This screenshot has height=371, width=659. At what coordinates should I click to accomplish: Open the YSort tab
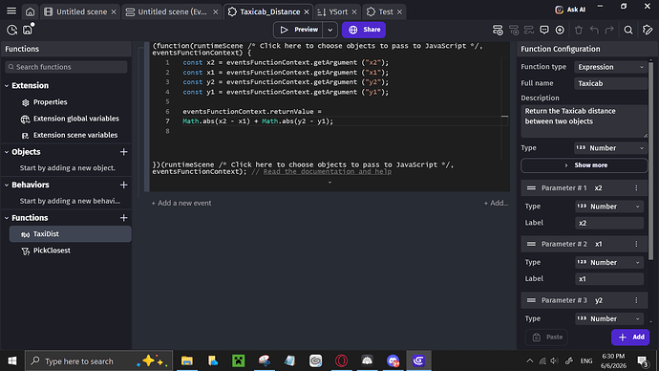click(337, 11)
